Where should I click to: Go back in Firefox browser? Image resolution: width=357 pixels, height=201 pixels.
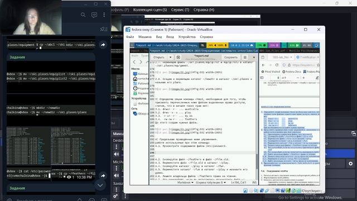click(263, 65)
